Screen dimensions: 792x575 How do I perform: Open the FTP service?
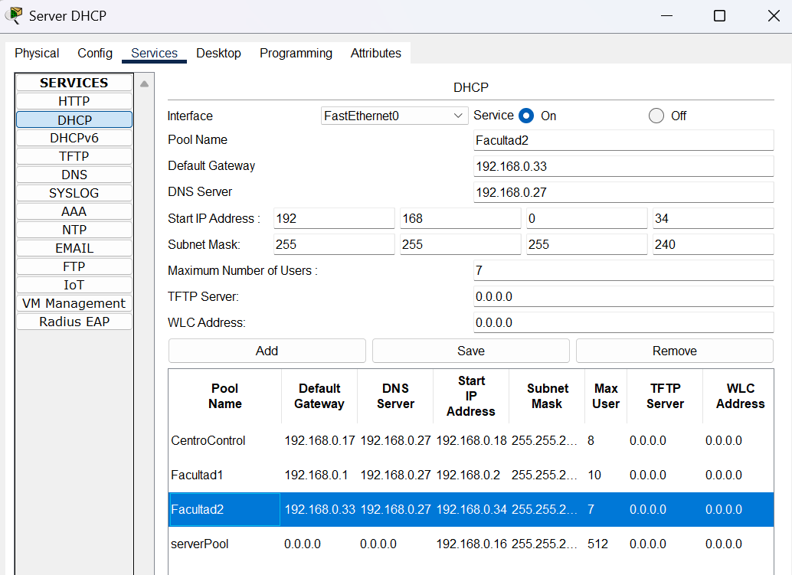[74, 266]
